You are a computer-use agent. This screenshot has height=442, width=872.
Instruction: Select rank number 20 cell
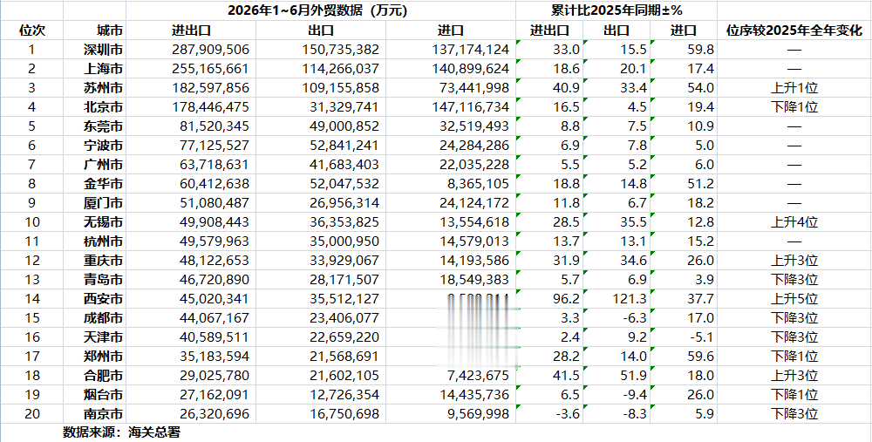point(31,414)
